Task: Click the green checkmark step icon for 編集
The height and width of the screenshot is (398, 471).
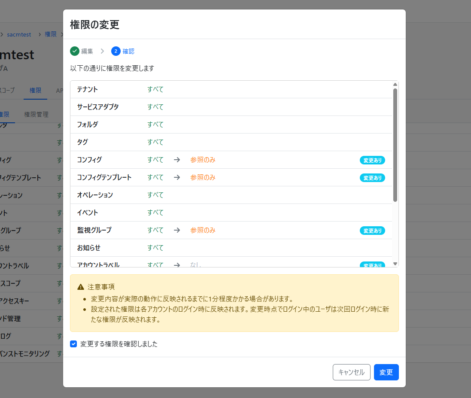Action: [75, 51]
